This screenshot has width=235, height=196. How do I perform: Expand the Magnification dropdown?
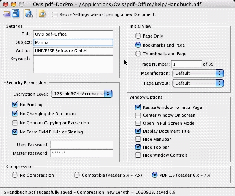click(x=198, y=73)
